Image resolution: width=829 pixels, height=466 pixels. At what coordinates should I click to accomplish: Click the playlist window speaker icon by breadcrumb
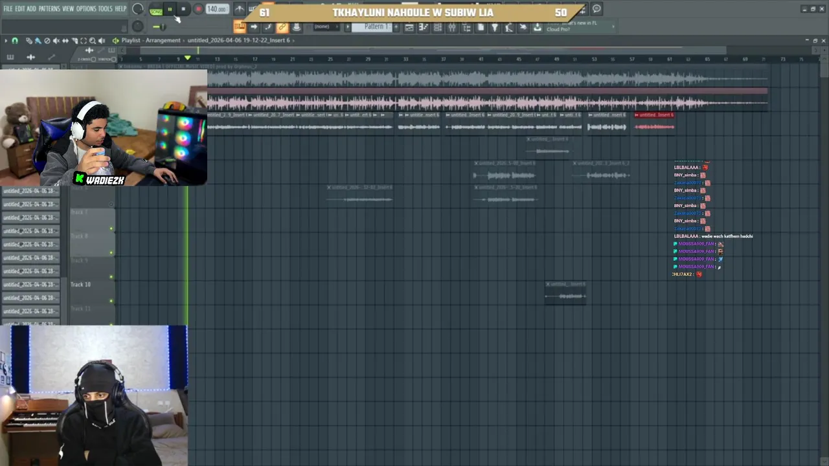tap(115, 40)
